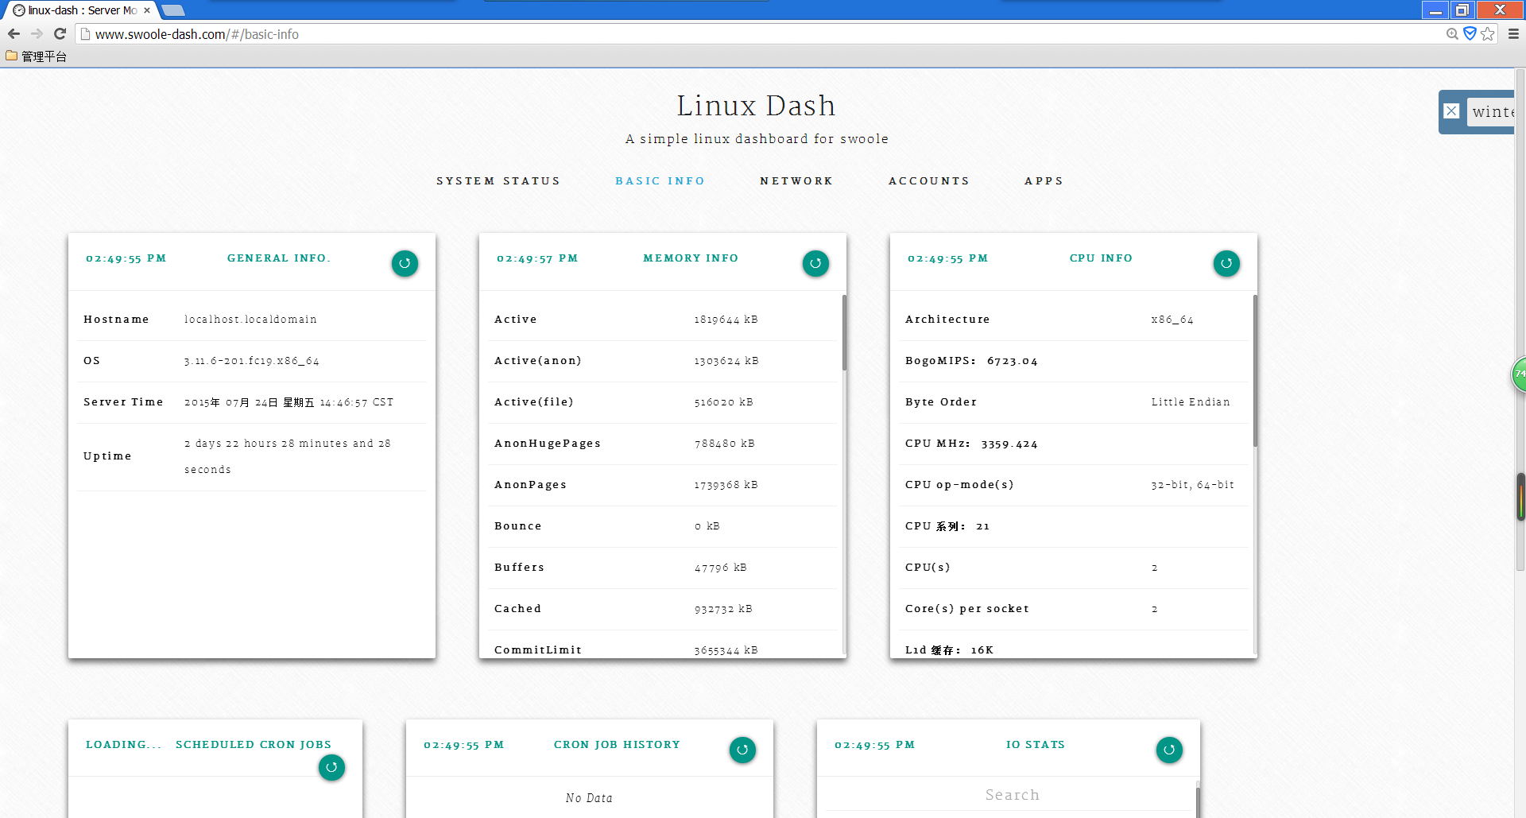Viewport: 1526px width, 818px height.
Task: Click the Server Time value
Action: [x=289, y=402]
